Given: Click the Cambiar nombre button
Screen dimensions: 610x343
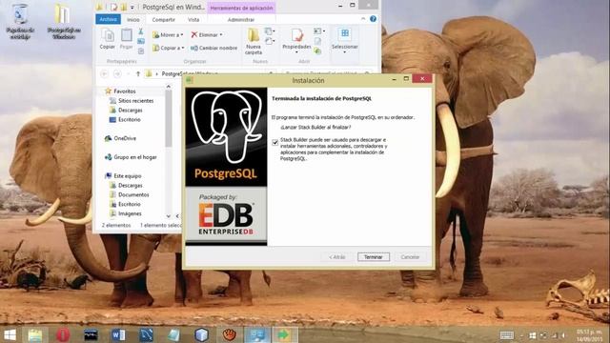Looking at the screenshot, I should click(x=213, y=48).
